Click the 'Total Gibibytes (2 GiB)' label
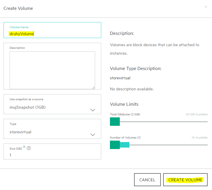The width and height of the screenshot is (212, 190). (125, 114)
